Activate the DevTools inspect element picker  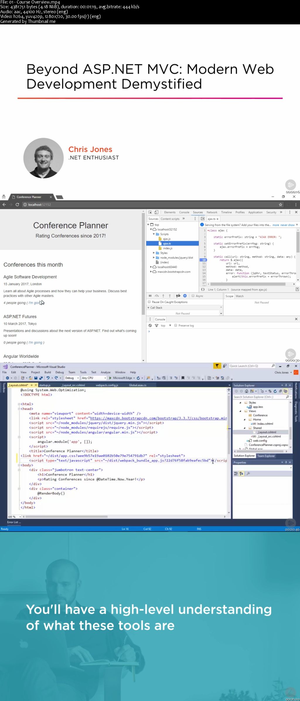150,212
